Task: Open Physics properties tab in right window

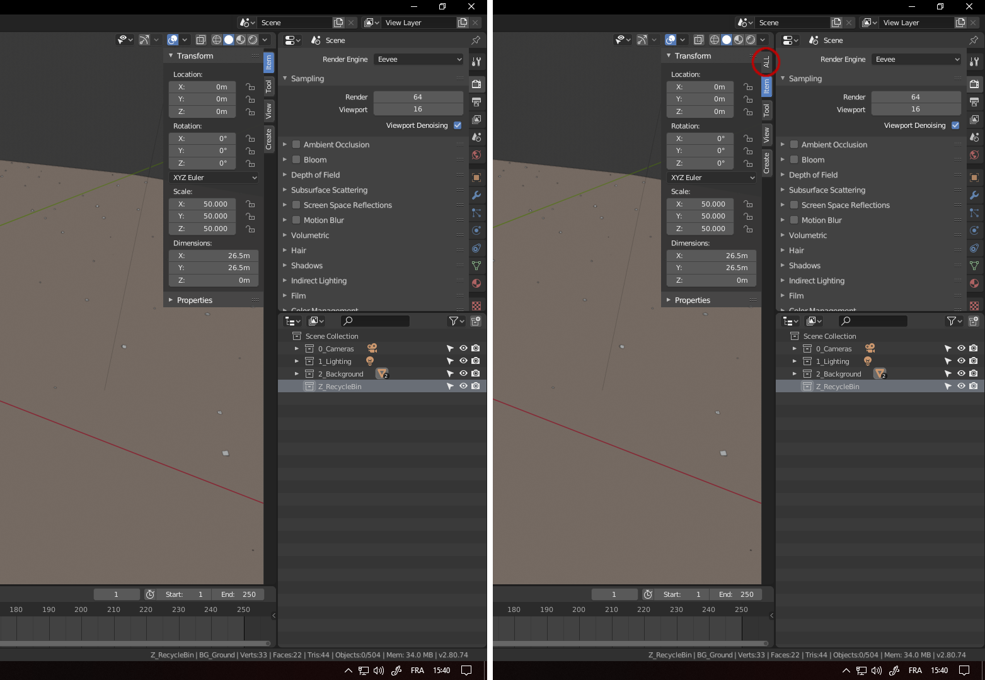Action: pos(974,230)
